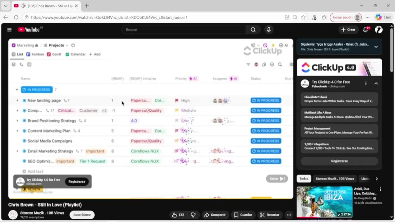Open Try ClickUp 4.0 for Free title

click(x=331, y=82)
